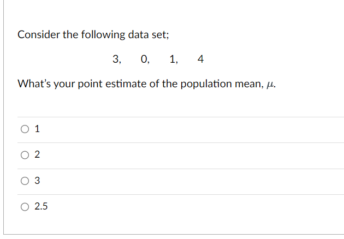
Task: Click the words "data set;" in the first line
Action: pyautogui.click(x=149, y=34)
